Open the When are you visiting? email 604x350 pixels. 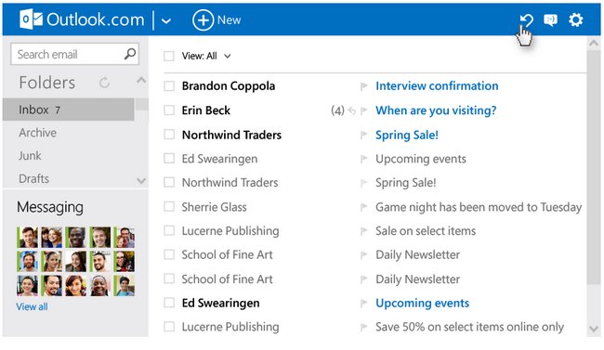click(436, 110)
